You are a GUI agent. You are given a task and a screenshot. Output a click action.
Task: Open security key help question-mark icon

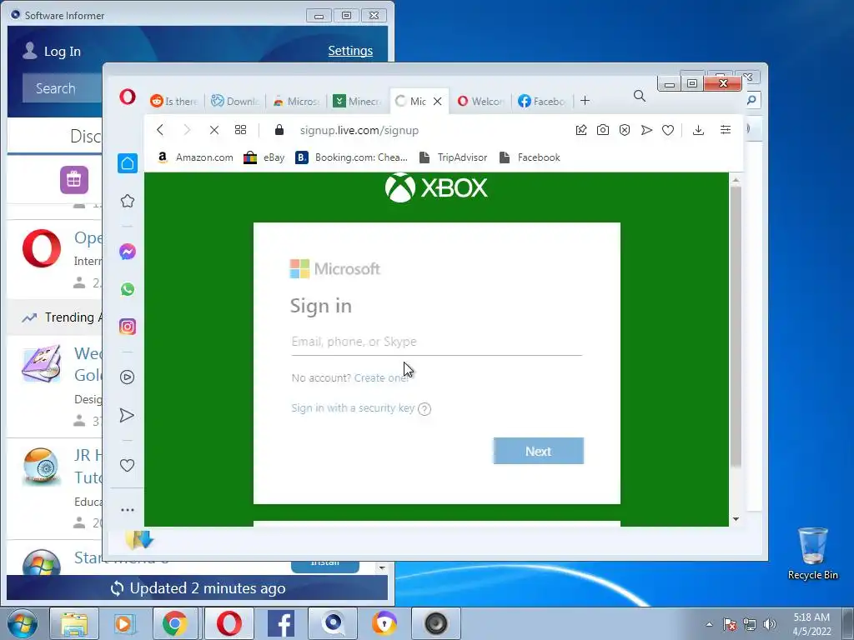[424, 408]
